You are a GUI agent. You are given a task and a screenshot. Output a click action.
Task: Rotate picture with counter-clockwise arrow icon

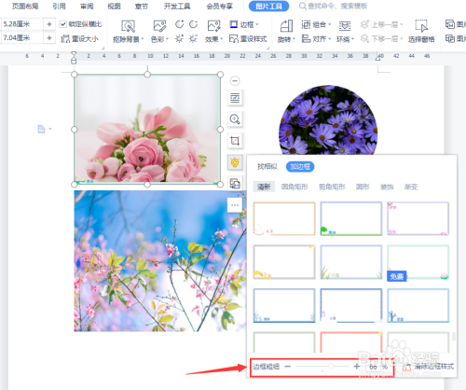[194, 24]
